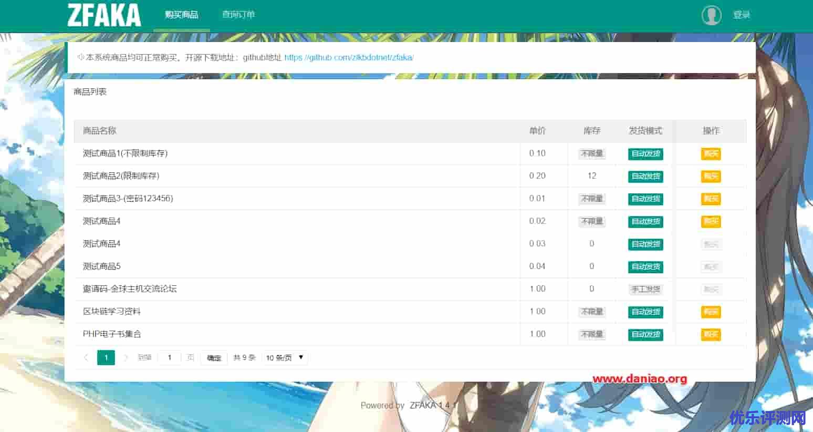Click the announcement speaker icon
This screenshot has width=813, height=432.
click(80, 57)
